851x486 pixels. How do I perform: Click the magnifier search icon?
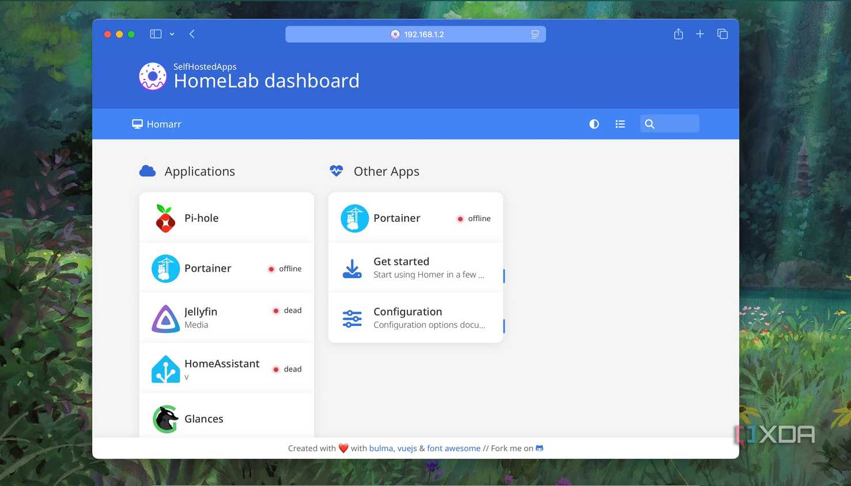click(649, 124)
